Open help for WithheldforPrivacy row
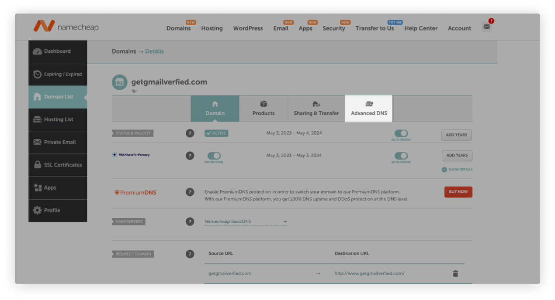555x300 pixels. click(x=190, y=155)
